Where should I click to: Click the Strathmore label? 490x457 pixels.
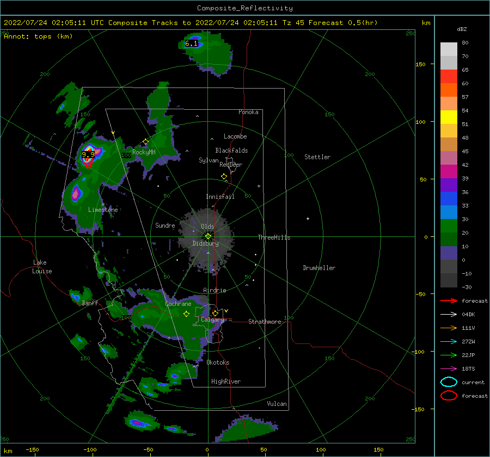265,322
